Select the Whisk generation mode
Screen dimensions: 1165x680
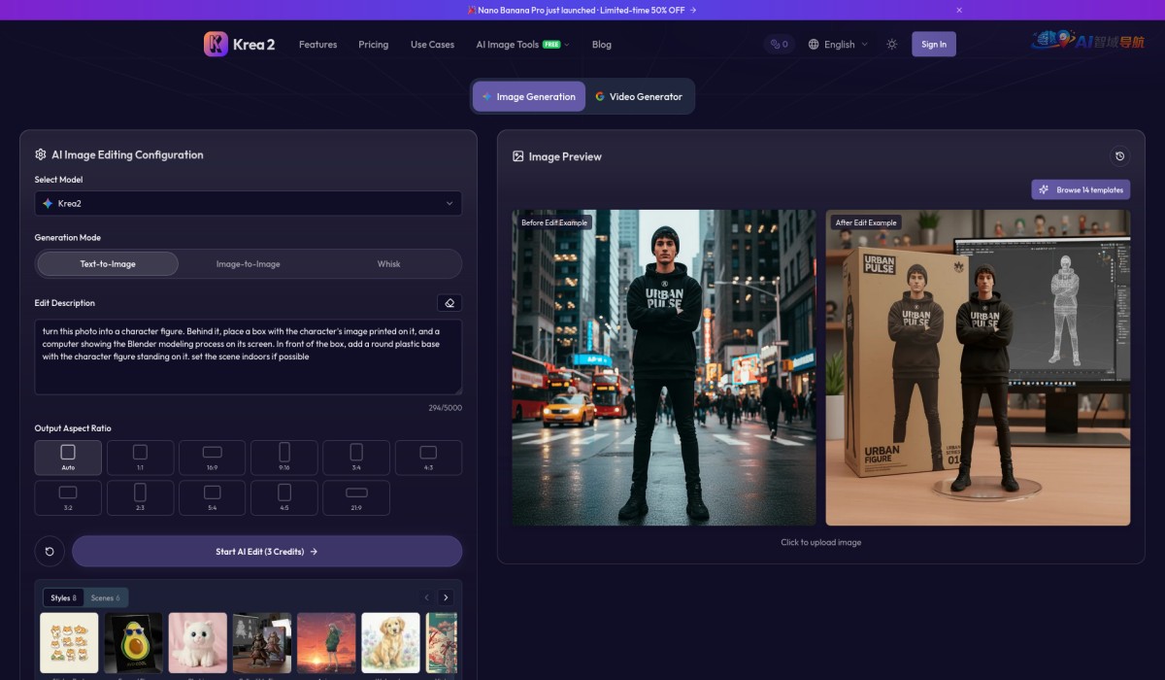pyautogui.click(x=388, y=264)
